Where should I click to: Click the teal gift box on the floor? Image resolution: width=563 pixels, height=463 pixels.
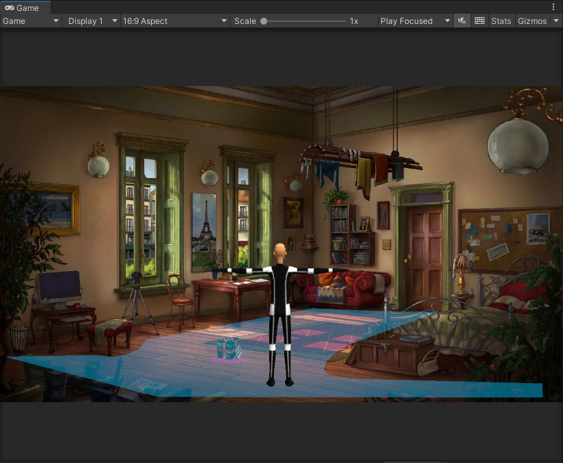pyautogui.click(x=228, y=348)
